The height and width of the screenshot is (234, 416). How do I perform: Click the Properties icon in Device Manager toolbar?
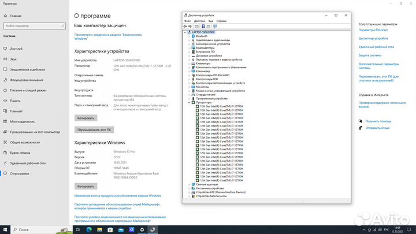pos(196,26)
